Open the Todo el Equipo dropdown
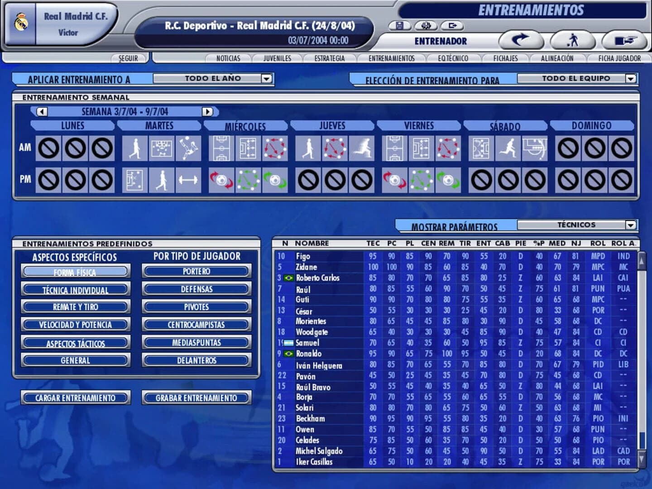The image size is (652, 489). coord(630,78)
